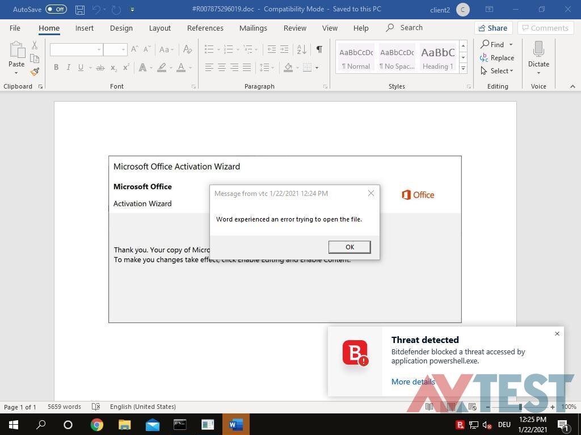Screen dimensions: 581x435
Task: Switch to the Review tab
Action: pyautogui.click(x=294, y=28)
